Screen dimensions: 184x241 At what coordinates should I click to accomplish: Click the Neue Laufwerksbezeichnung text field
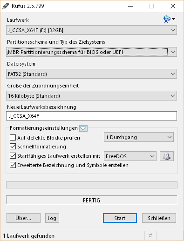click(91, 116)
